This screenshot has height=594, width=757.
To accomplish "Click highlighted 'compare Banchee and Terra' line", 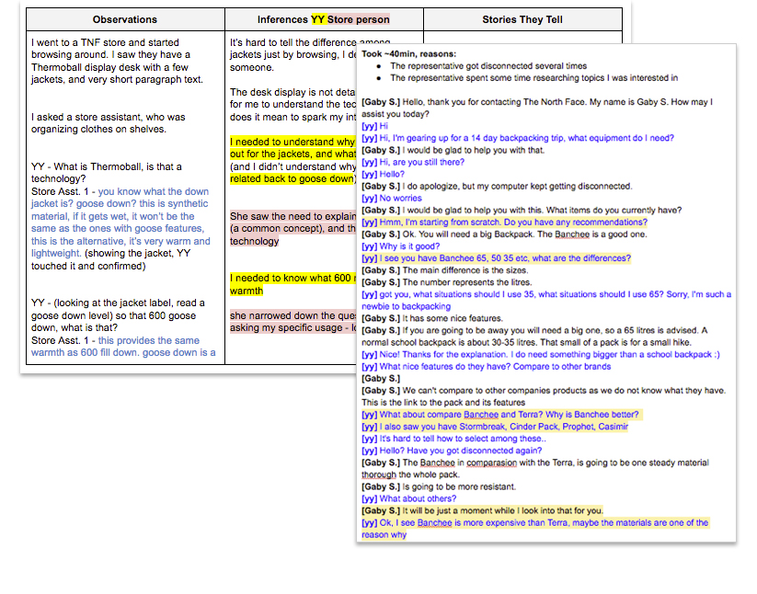I will click(x=500, y=415).
